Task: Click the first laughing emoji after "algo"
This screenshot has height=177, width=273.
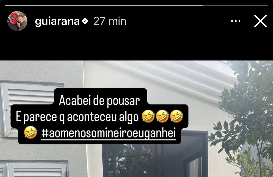Action: click(x=148, y=116)
